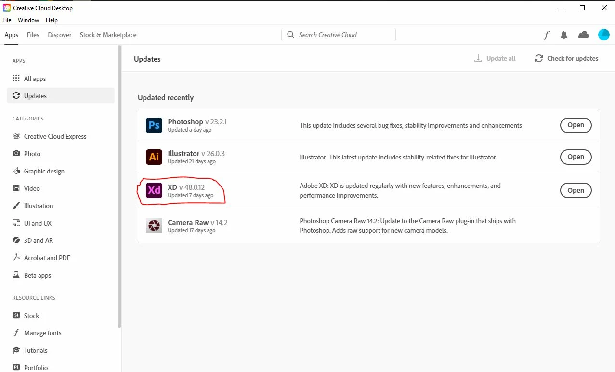Switch to the Discover tab
Viewport: 615px width, 372px height.
coord(60,35)
